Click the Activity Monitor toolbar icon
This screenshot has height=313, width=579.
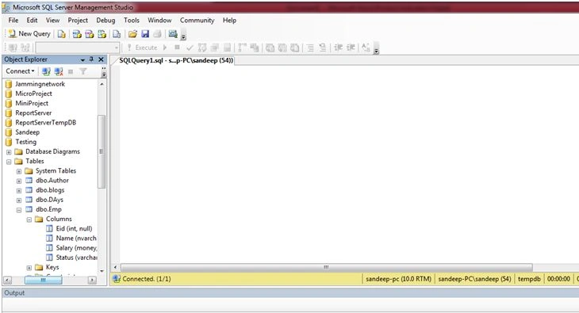tap(173, 34)
